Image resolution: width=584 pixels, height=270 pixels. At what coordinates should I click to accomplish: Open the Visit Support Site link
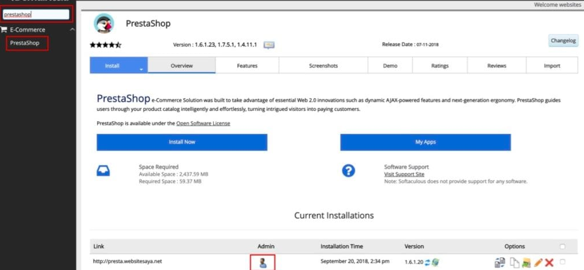coord(404,174)
